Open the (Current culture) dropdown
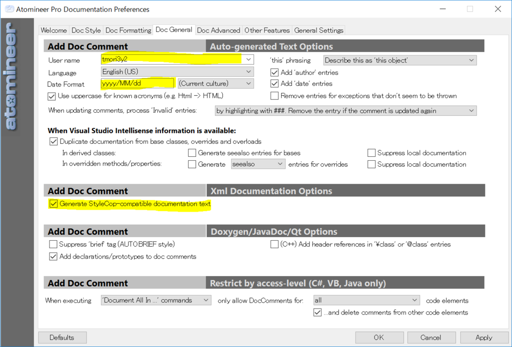 (215, 83)
